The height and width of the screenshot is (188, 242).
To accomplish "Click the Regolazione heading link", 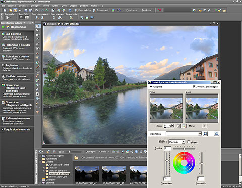I will coord(19,27).
